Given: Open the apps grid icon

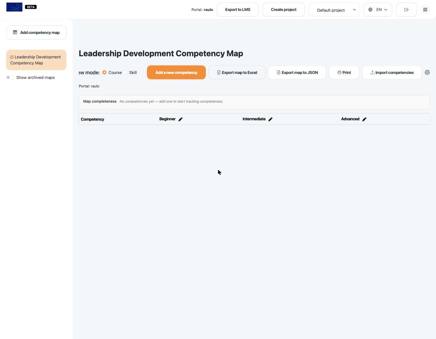Looking at the screenshot, I should click(425, 10).
